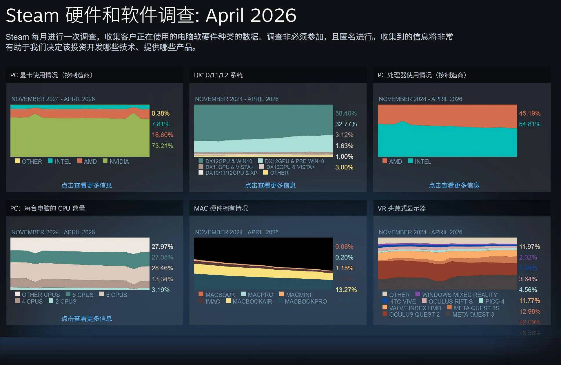561x365 pixels.
Task: Click the DX10/11/12 systems area chart
Action: [x=263, y=131]
